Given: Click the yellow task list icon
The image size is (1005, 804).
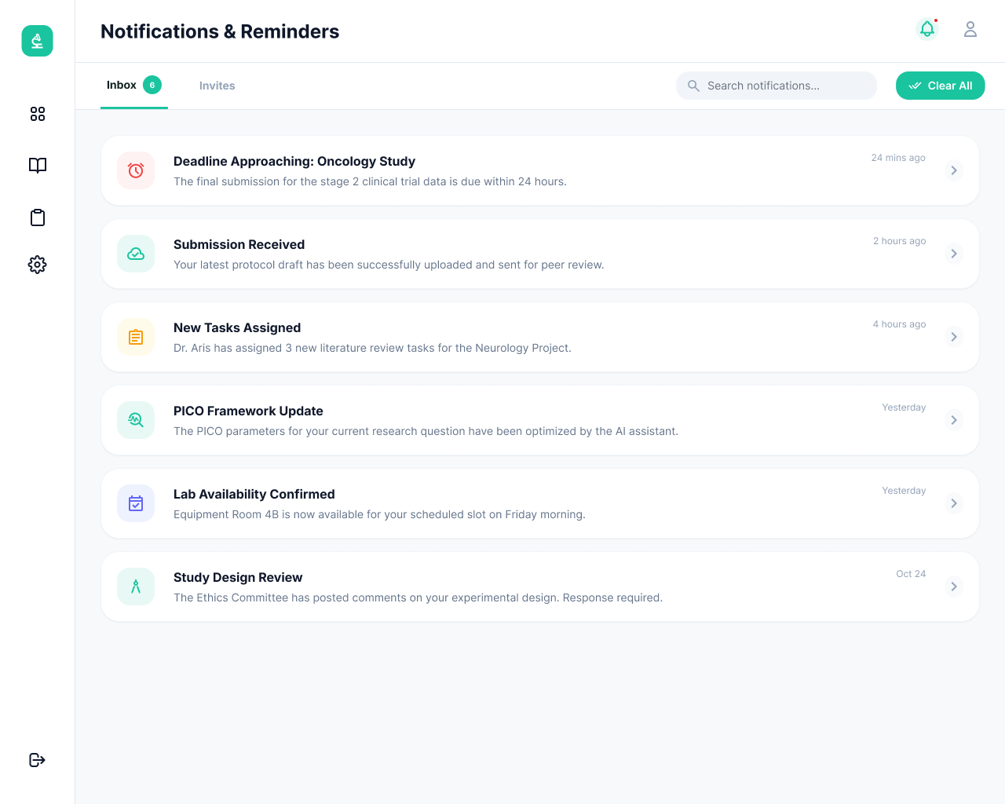Looking at the screenshot, I should tap(136, 337).
